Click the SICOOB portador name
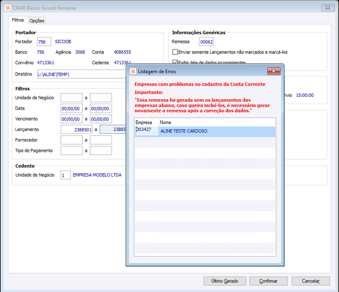The image size is (339, 292). coord(63,41)
